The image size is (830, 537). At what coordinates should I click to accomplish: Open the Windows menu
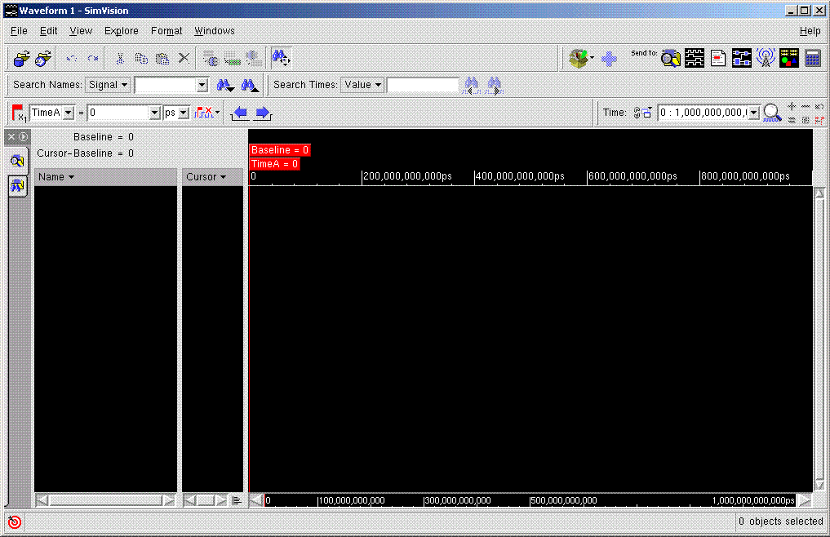pyautogui.click(x=215, y=31)
